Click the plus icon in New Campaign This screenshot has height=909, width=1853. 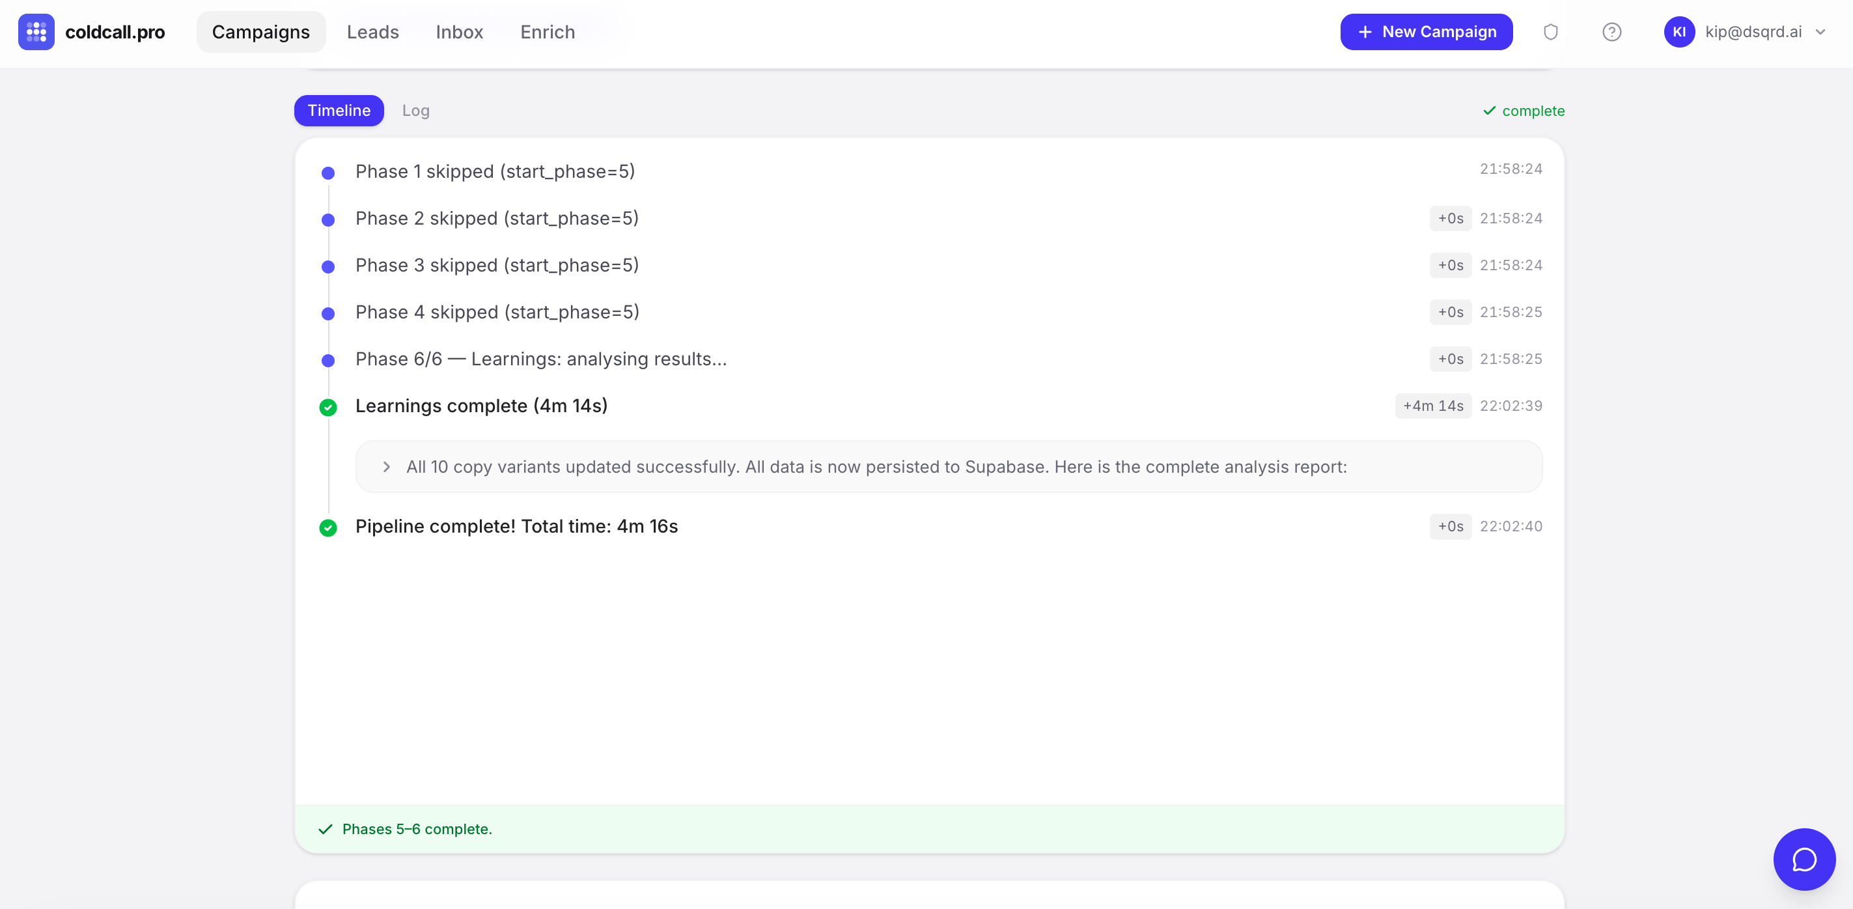[x=1365, y=32]
